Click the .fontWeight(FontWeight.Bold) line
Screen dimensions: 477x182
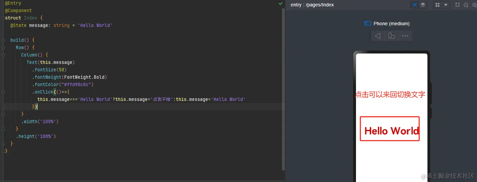69,77
